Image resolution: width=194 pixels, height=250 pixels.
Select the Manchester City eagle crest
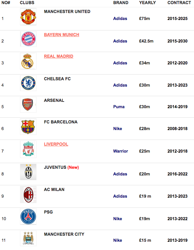(28, 238)
